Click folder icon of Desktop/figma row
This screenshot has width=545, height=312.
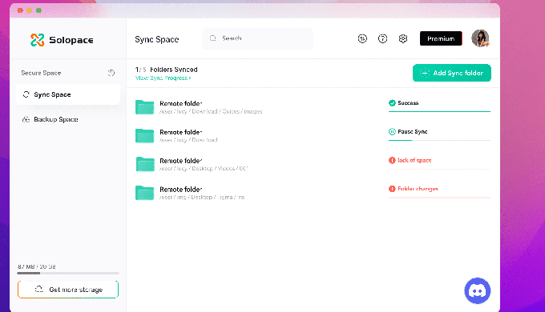(x=144, y=193)
